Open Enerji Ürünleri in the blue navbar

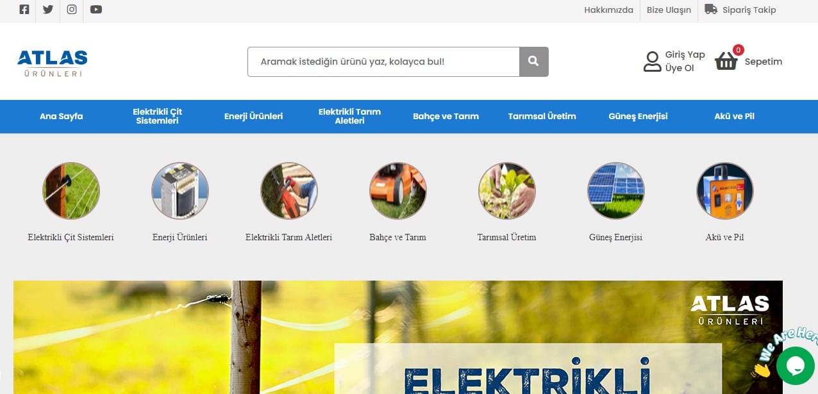(x=253, y=116)
